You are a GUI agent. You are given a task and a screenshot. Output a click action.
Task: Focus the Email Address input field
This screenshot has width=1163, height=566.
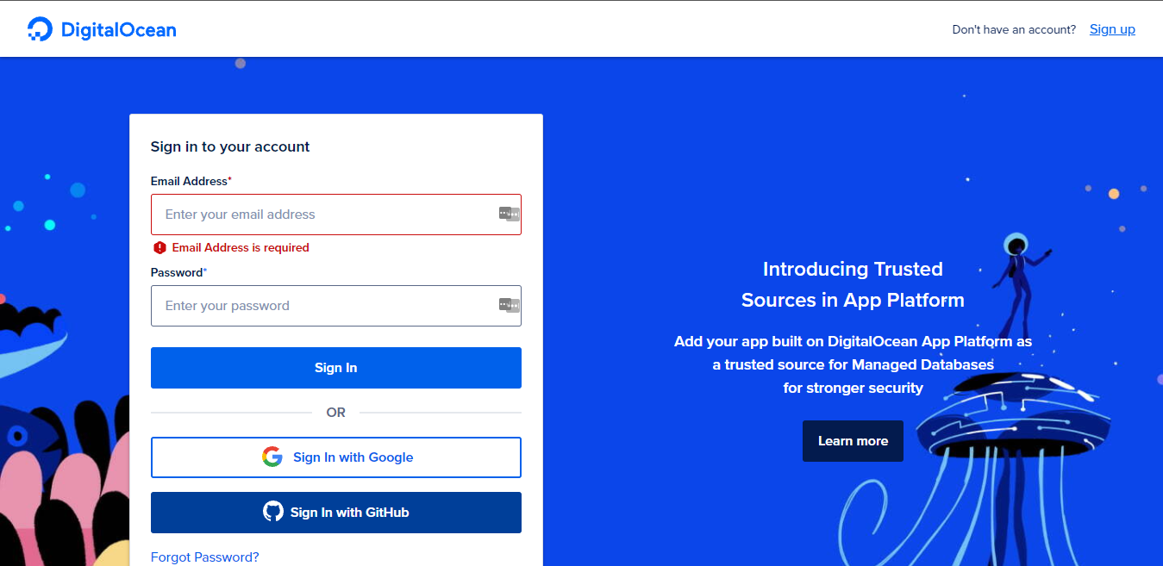336,215
